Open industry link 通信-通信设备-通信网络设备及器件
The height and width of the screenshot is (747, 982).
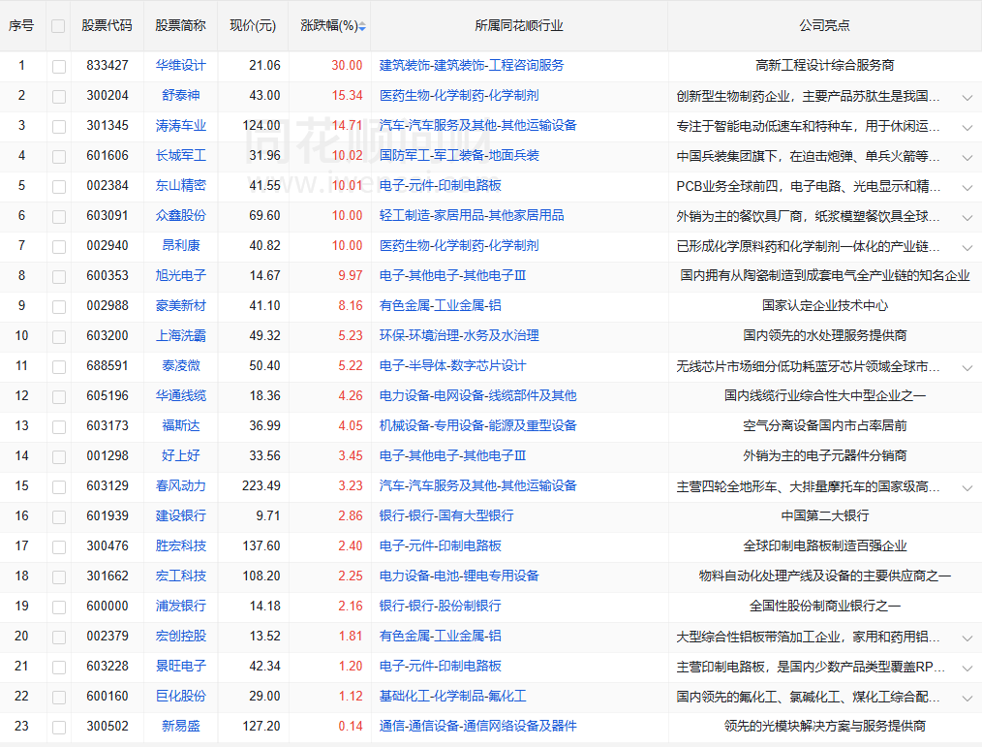click(x=477, y=726)
